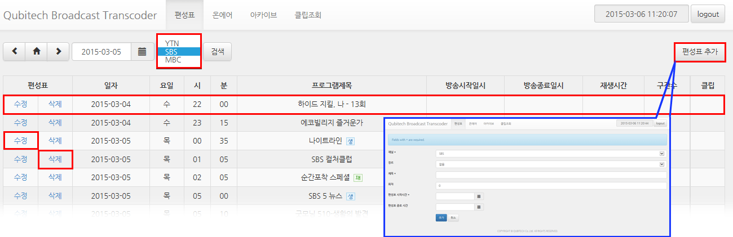Image resolution: width=733 pixels, height=237 pixels.
Task: Go to the previous day with left arrow
Action: tap(15, 51)
